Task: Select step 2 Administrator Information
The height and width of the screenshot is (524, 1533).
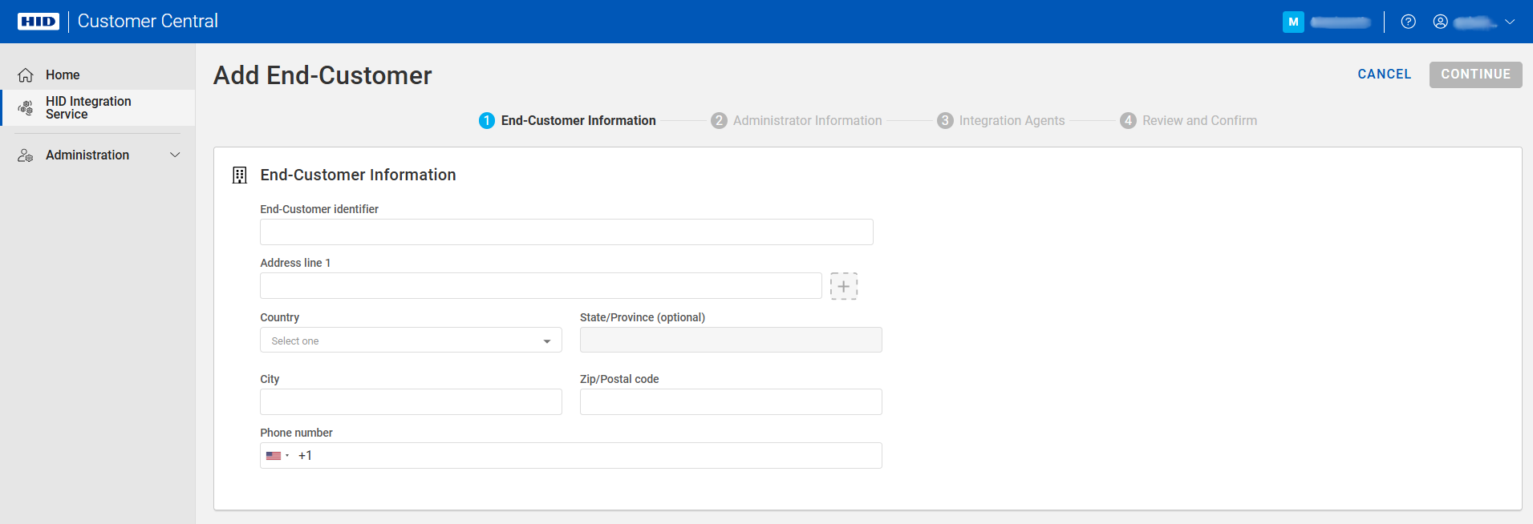Action: (797, 120)
